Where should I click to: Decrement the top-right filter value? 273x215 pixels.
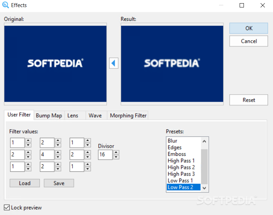88,145
